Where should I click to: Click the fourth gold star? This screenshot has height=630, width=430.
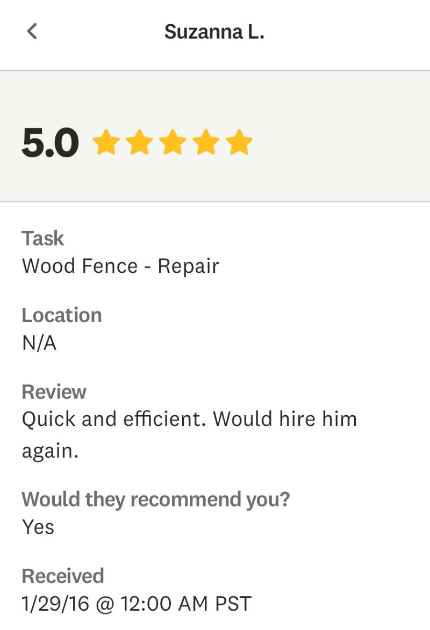click(206, 142)
